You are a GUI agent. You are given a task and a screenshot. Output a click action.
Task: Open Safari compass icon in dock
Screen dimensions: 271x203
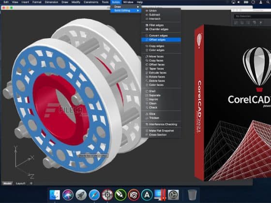(x=94, y=195)
